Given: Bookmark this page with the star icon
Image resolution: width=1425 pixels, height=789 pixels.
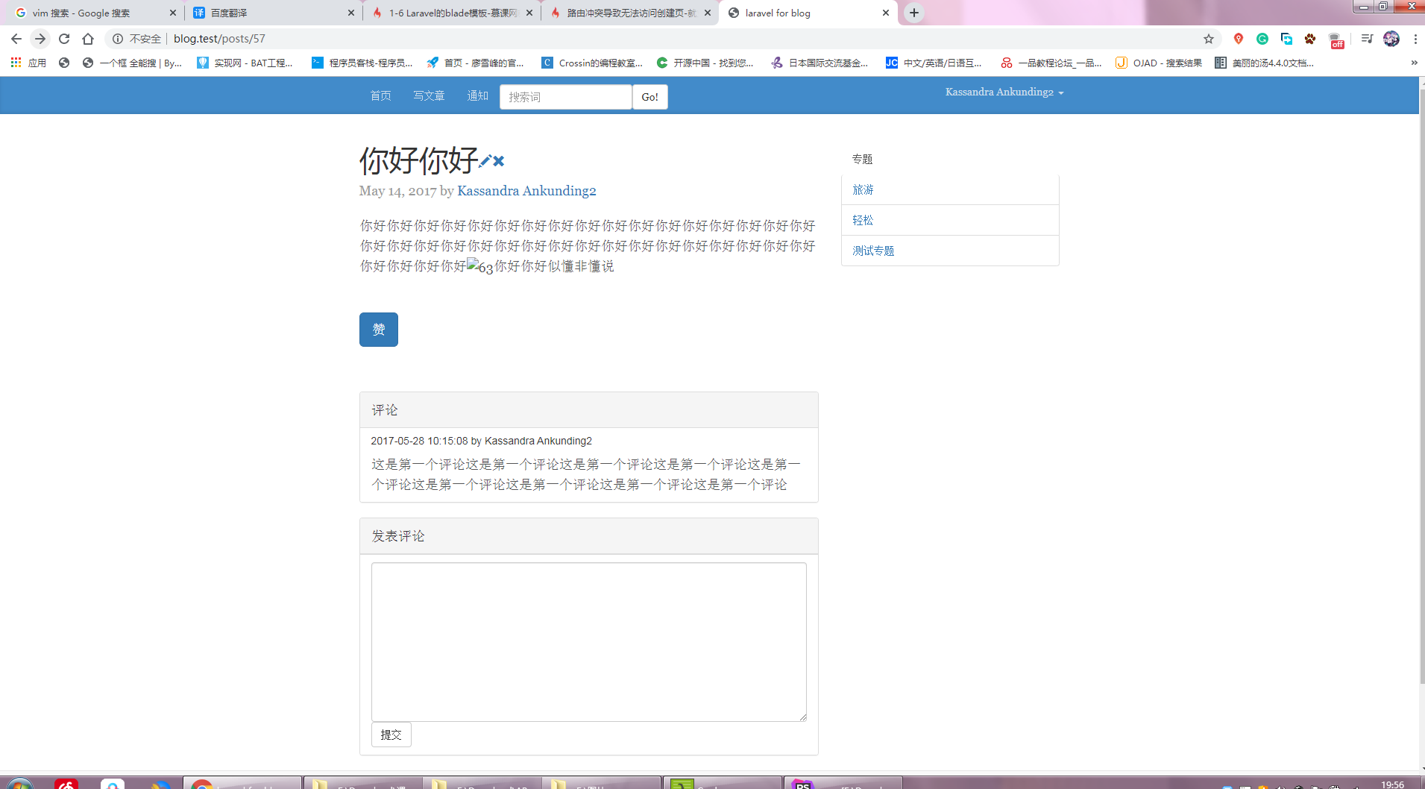Looking at the screenshot, I should click(x=1209, y=39).
